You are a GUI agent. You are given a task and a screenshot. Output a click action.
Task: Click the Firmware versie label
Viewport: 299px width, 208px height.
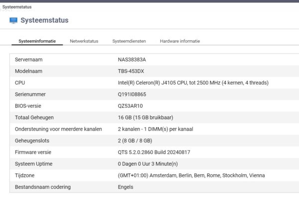(33, 152)
